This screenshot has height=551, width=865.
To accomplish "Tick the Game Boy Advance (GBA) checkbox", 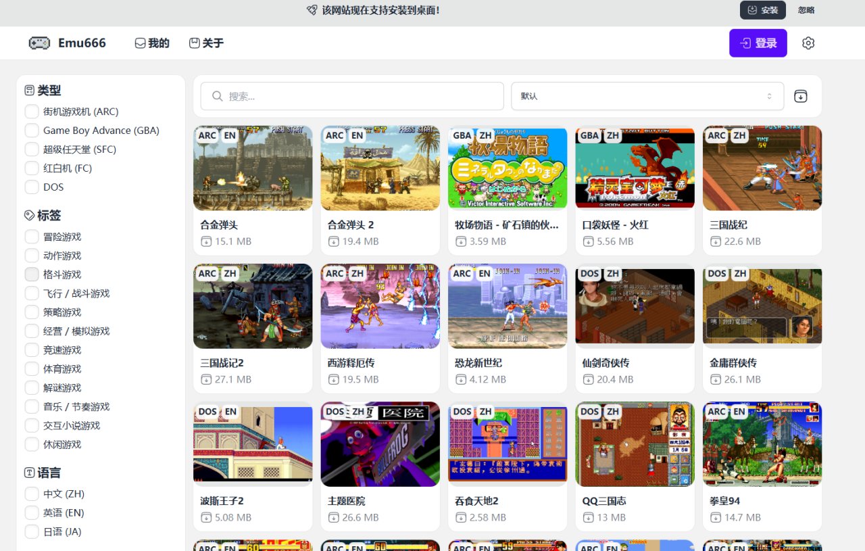I will 31,130.
